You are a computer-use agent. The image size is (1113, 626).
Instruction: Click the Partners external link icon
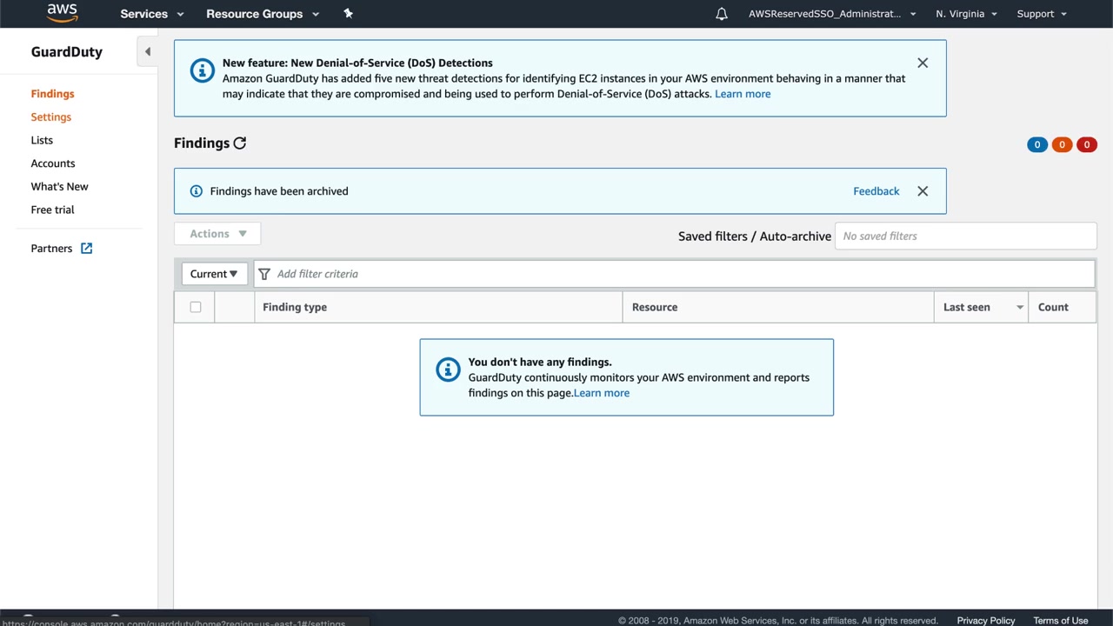pyautogui.click(x=86, y=249)
